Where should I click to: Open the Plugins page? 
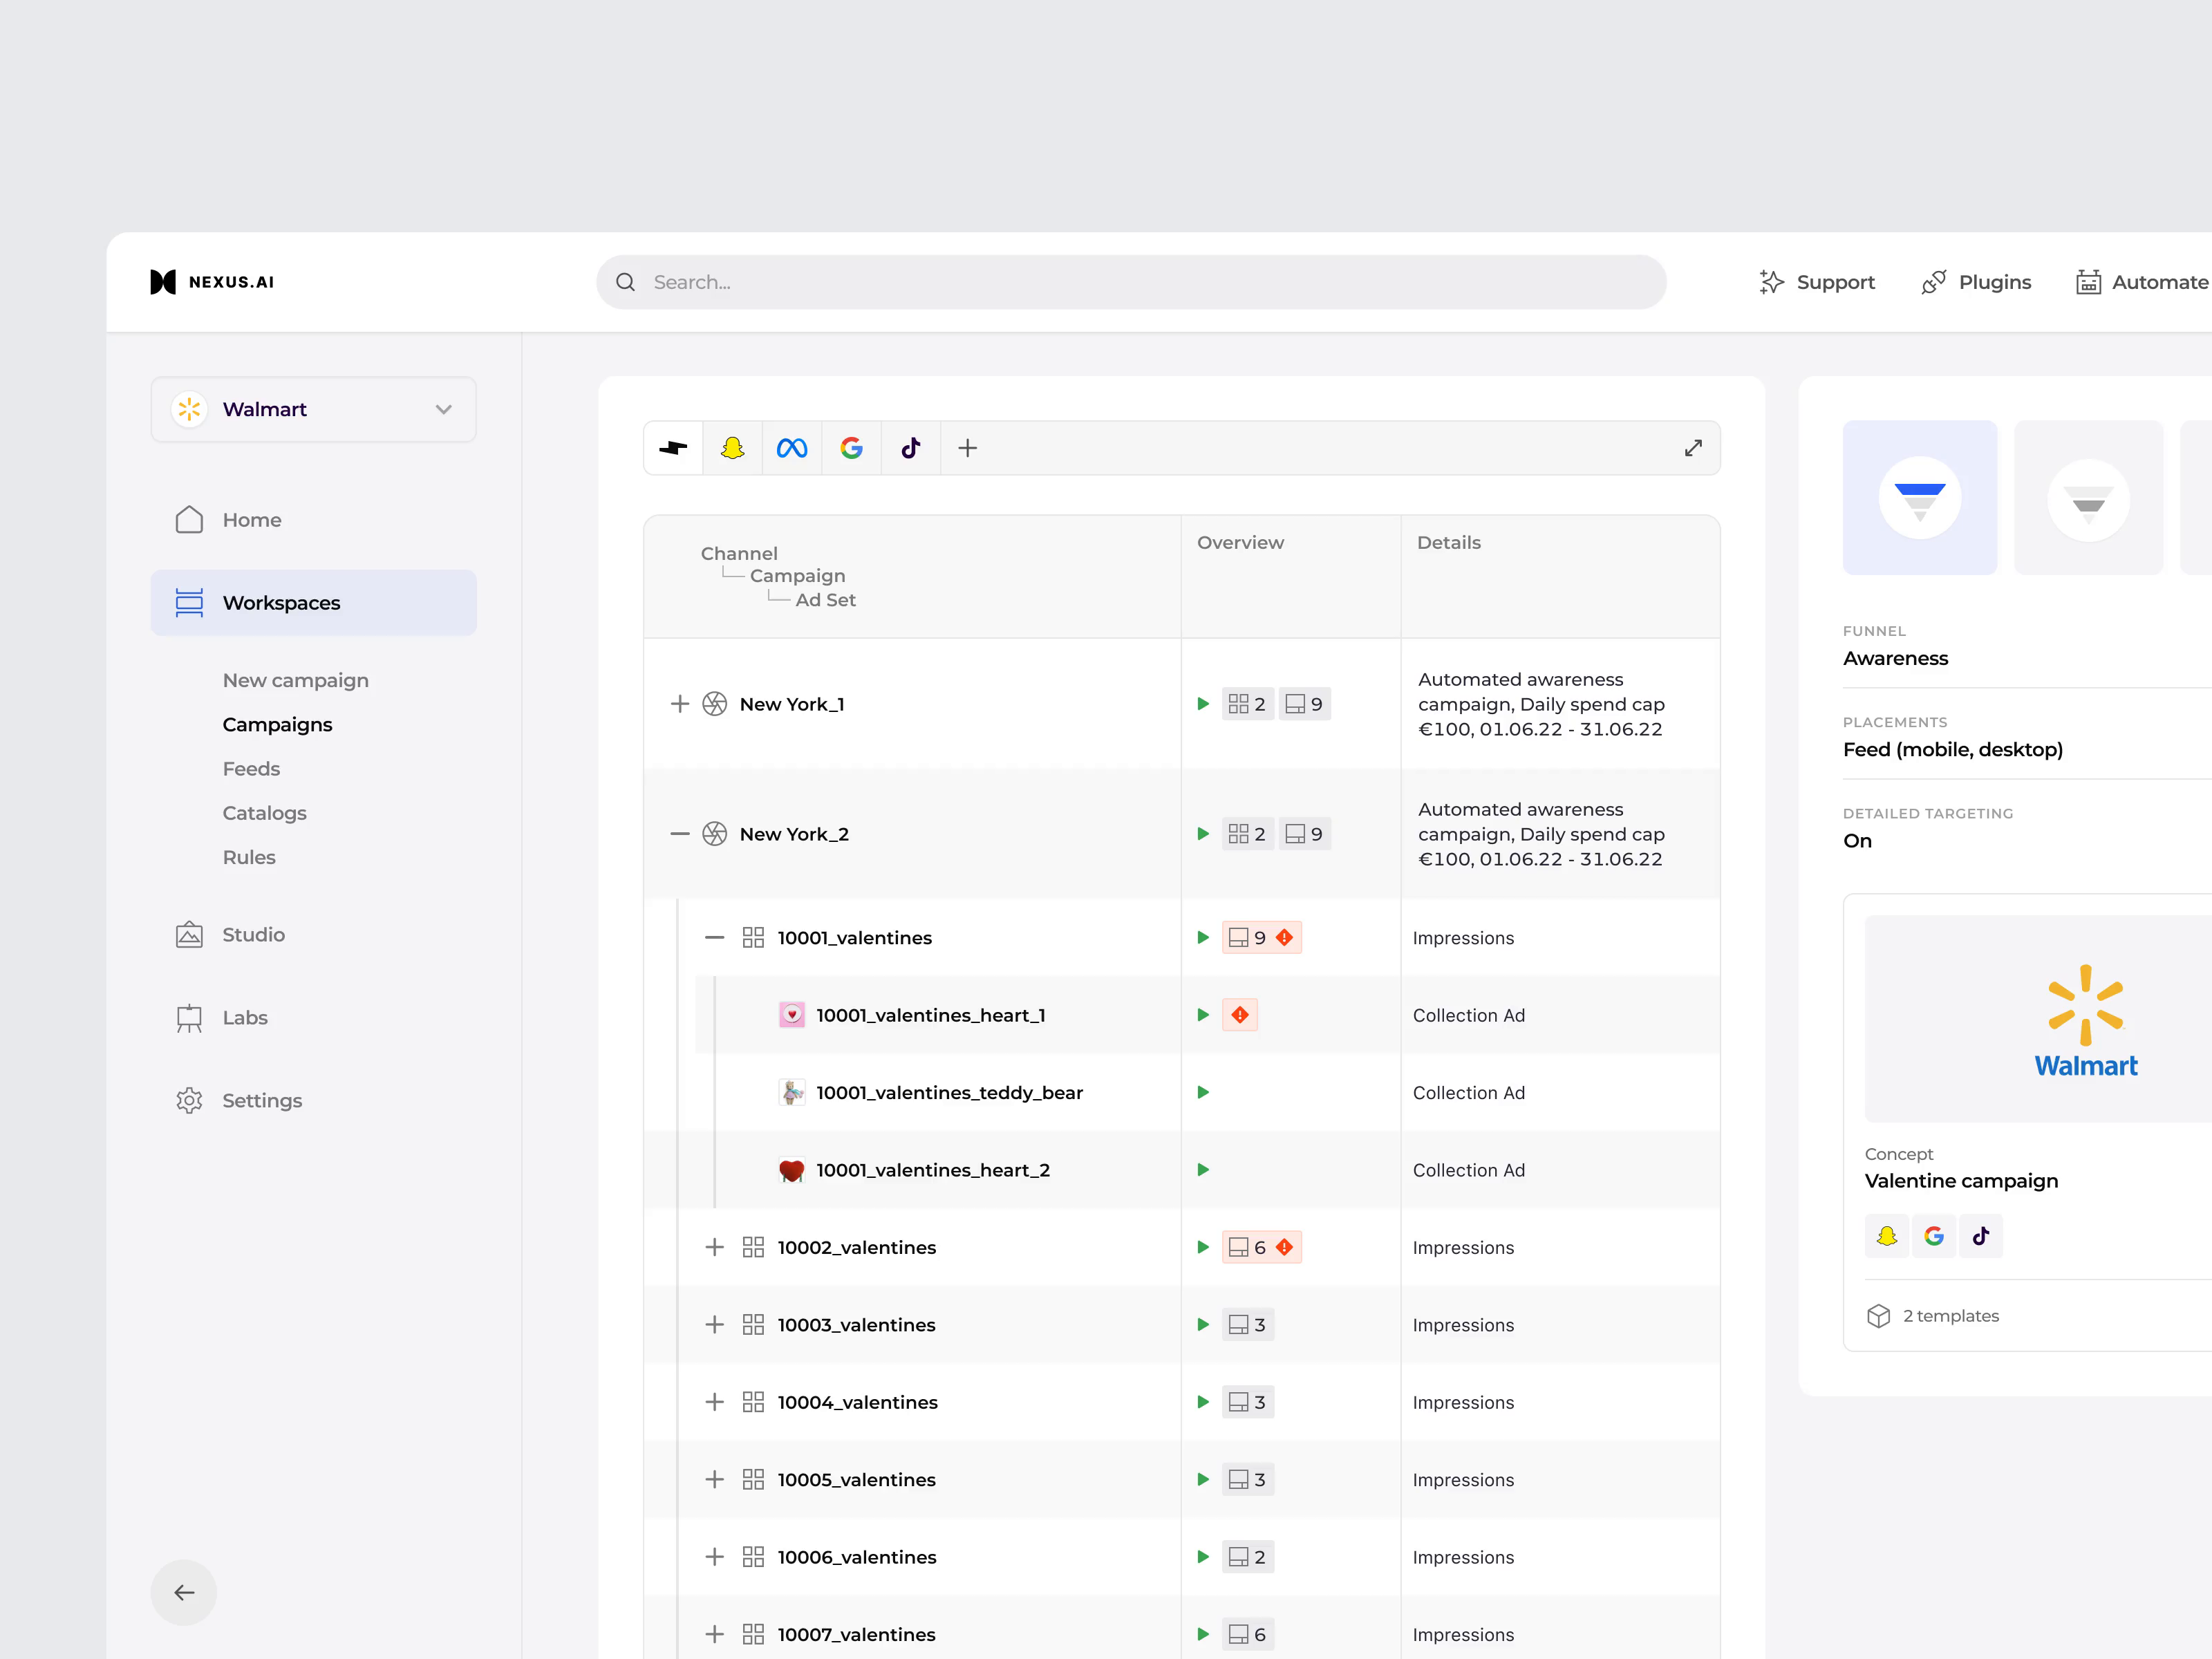[x=1975, y=281]
